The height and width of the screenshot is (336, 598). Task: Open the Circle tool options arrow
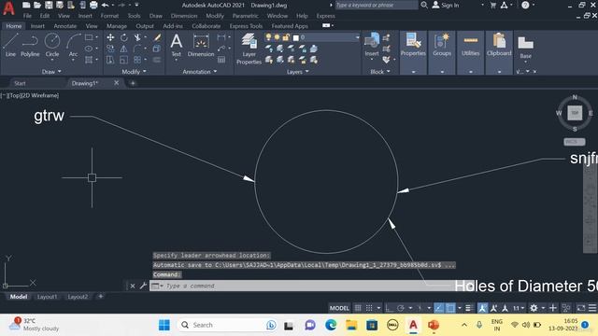[x=52, y=60]
